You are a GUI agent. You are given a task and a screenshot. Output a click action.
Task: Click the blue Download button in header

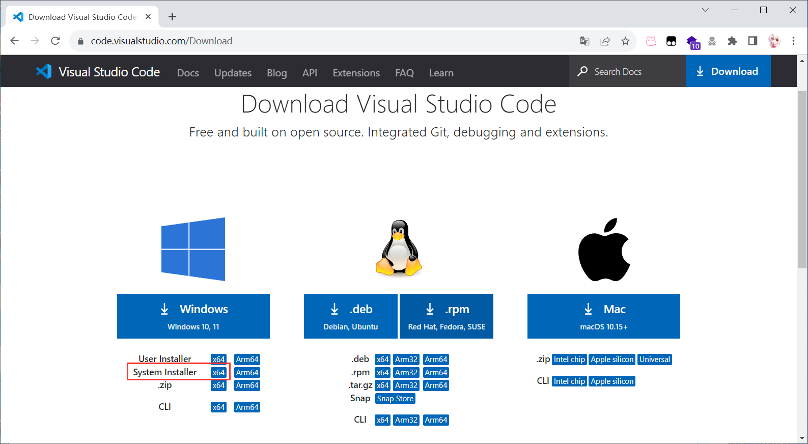point(728,71)
